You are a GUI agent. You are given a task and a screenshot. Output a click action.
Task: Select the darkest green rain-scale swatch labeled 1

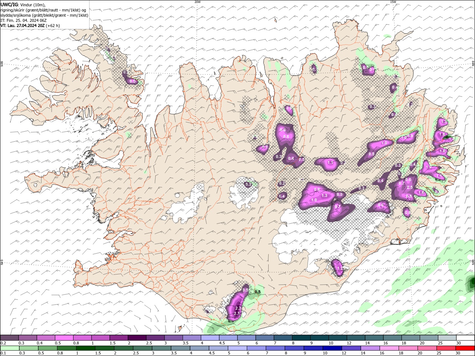tap(85, 348)
